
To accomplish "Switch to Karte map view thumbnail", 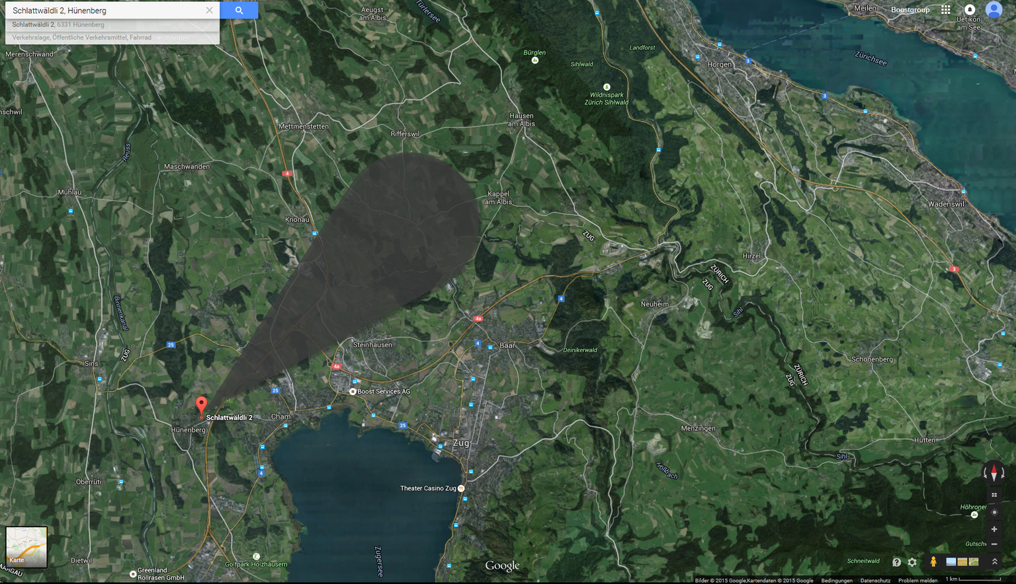I will point(26,547).
